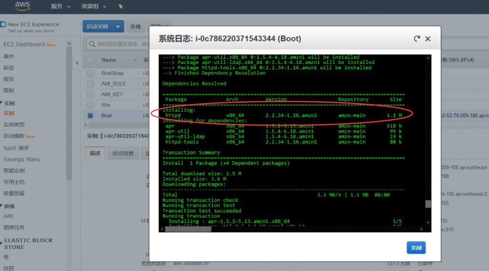Switch to the 状态检查 status check tab
Screen dimensions: 489x271
(123, 153)
